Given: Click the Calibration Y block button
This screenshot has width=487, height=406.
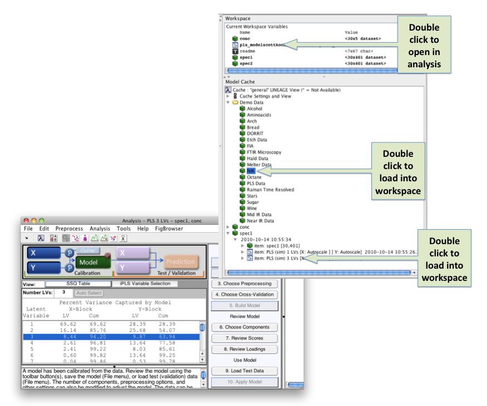Looking at the screenshot, I should 42,268.
